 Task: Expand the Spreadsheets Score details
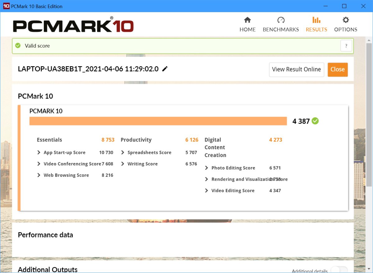tap(123, 152)
